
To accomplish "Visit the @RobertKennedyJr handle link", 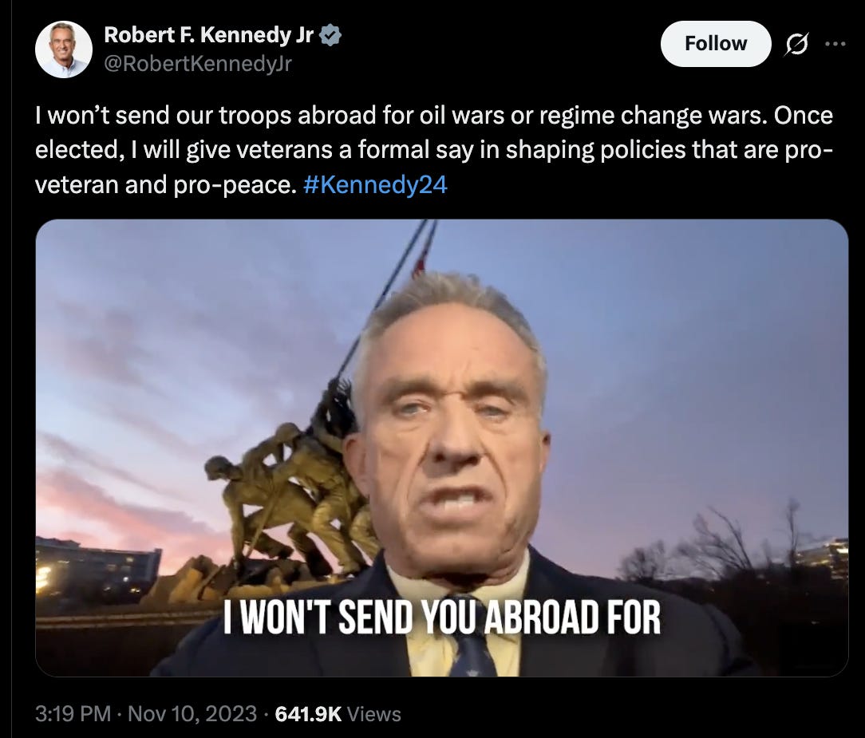I will click(x=198, y=64).
